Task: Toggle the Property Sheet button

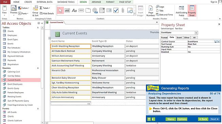Action: [192, 11]
